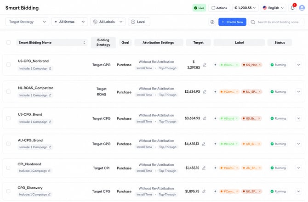The image size is (308, 202).
Task: Expand the US-CPG_Brand row chevron
Action: click(298, 118)
